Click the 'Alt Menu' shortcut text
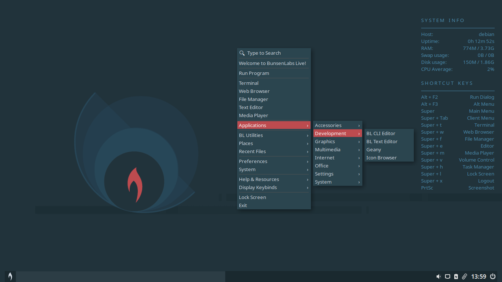502x282 pixels. pyautogui.click(x=484, y=104)
